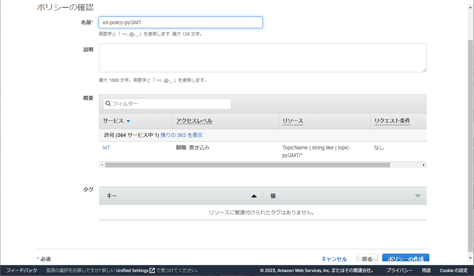Open the 残りの 363 を表示 link
Image resolution: width=474 pixels, height=276 pixels.
coord(181,135)
